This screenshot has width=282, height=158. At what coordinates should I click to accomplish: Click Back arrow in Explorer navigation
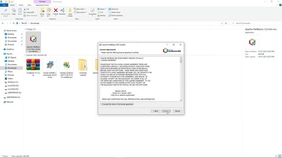[x=3, y=23]
